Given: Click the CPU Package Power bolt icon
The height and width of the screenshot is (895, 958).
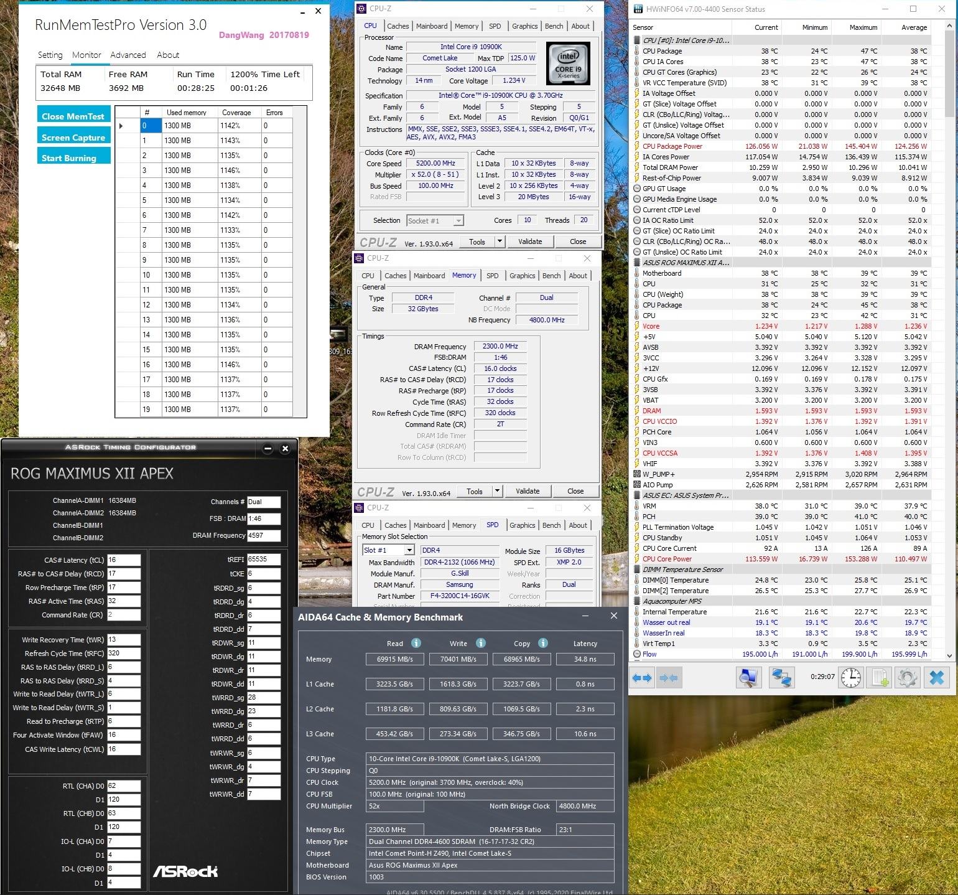Looking at the screenshot, I should point(637,146).
